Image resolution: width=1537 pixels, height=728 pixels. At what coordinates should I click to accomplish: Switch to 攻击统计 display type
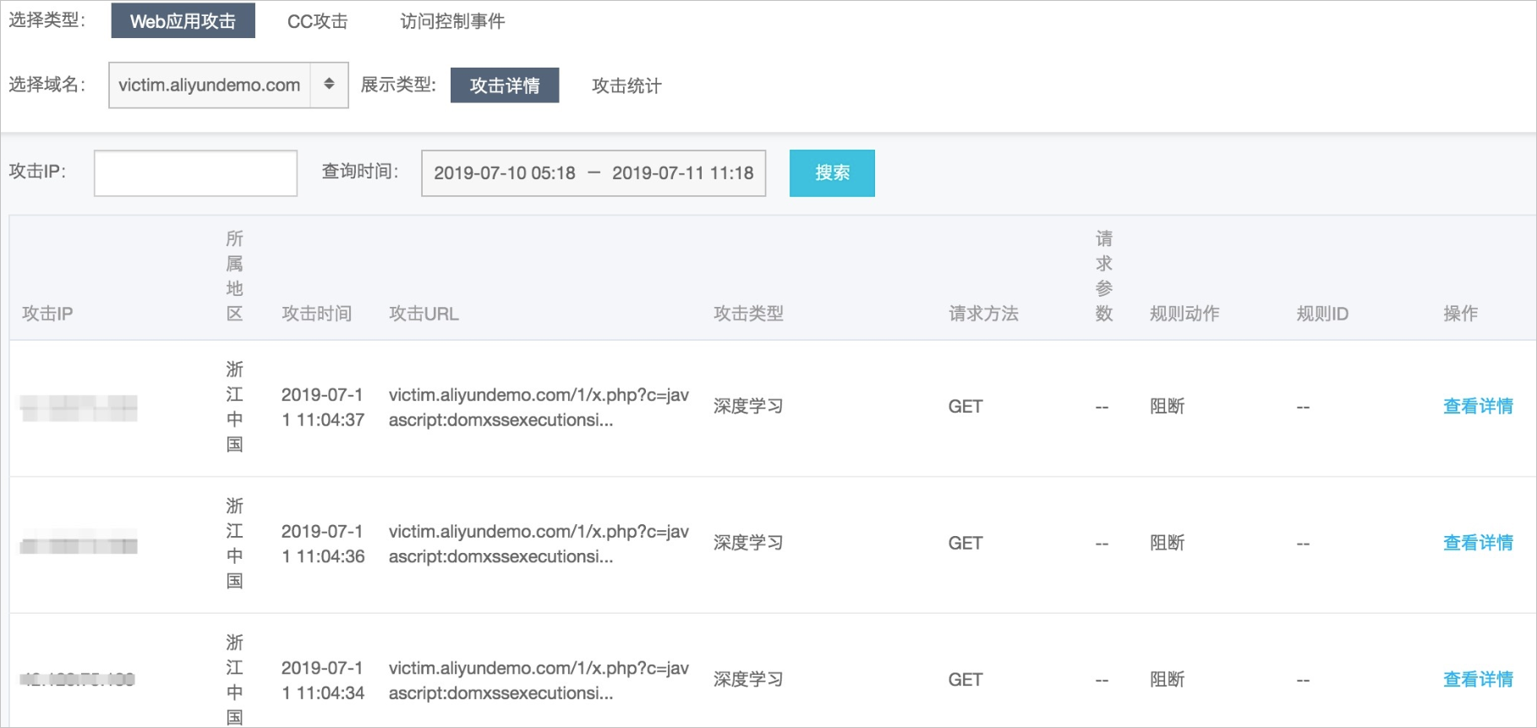coord(626,85)
